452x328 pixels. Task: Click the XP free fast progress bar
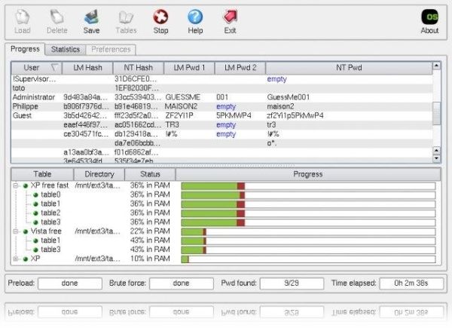tap(307, 185)
